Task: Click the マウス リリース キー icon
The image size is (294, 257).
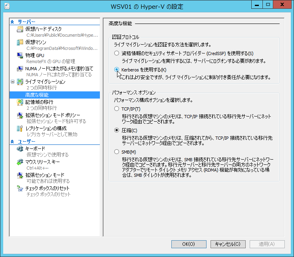Action: click(x=20, y=162)
